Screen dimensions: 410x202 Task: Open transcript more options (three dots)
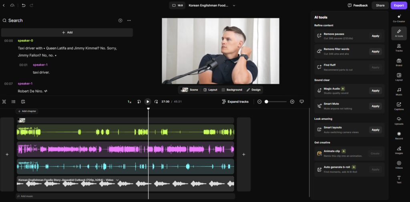pos(129,20)
